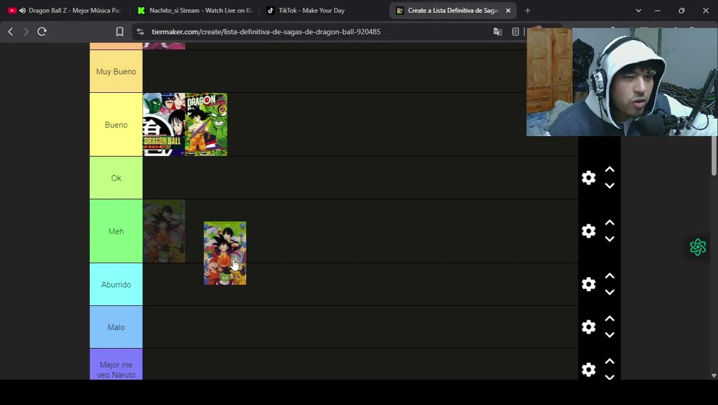Select Dragon 2 Goku Piccolo thumbnail in Bueno
The image size is (718, 405).
click(206, 125)
